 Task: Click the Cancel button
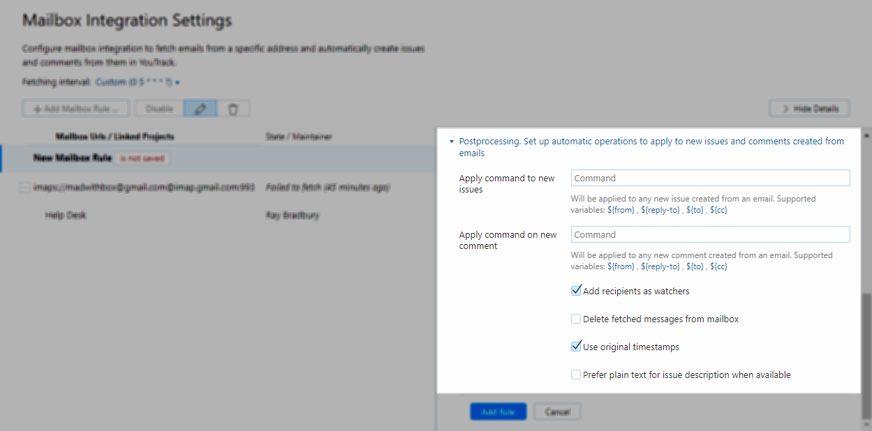point(557,411)
